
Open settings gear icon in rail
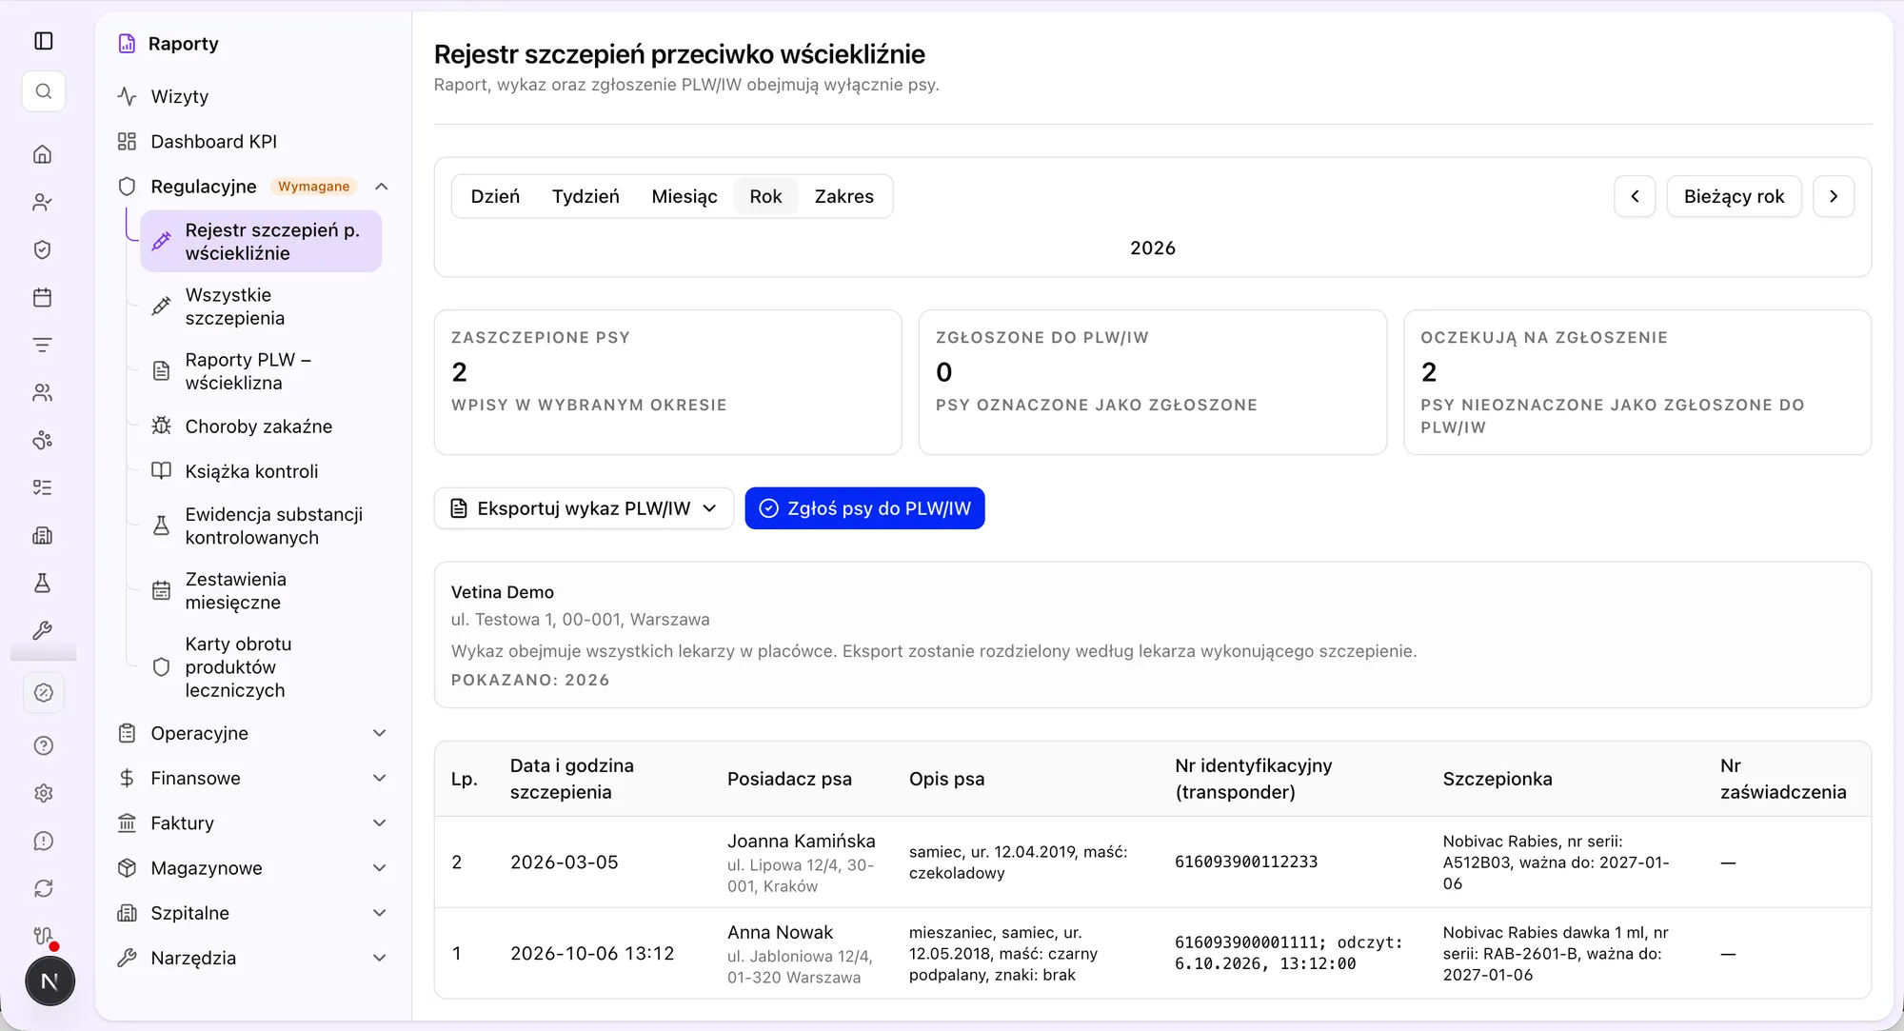click(x=44, y=793)
